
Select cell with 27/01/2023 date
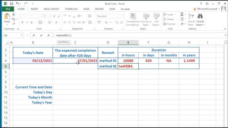click(75, 61)
